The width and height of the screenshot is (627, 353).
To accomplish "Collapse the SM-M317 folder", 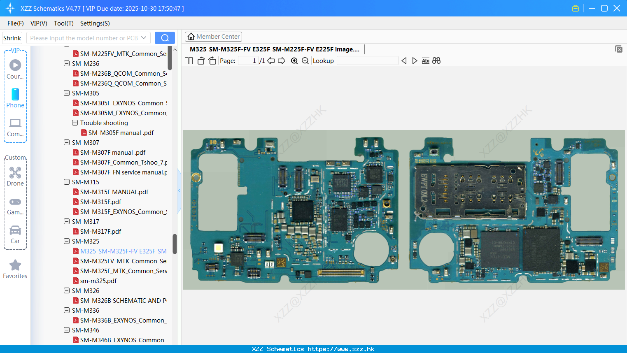I will coord(67,221).
